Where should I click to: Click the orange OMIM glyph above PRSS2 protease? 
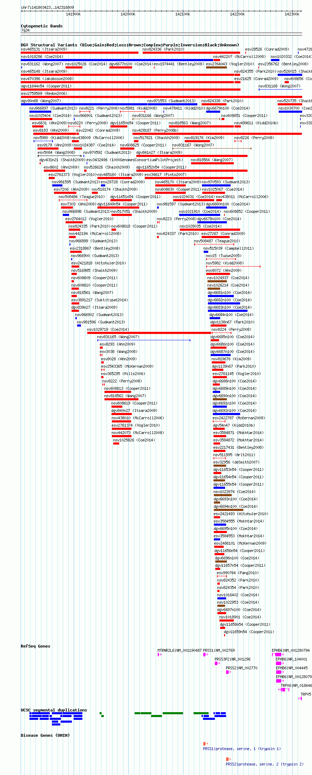coord(229,759)
